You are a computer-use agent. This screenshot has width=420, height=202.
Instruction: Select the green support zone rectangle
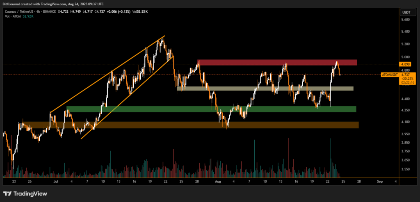click(x=211, y=109)
